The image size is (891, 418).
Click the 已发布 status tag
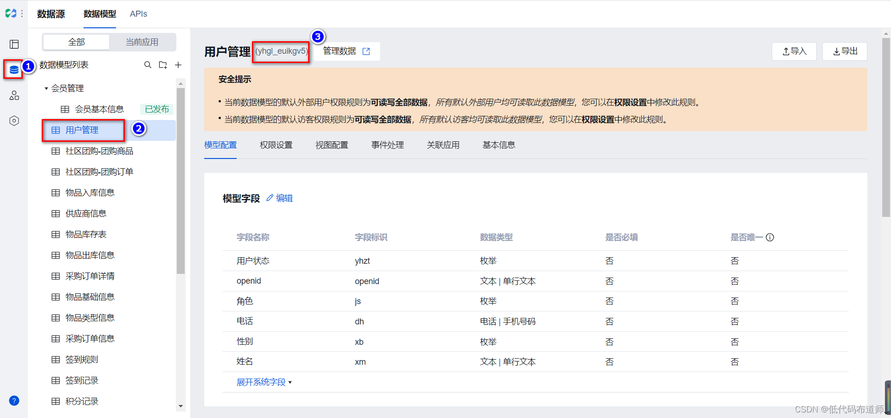point(157,109)
